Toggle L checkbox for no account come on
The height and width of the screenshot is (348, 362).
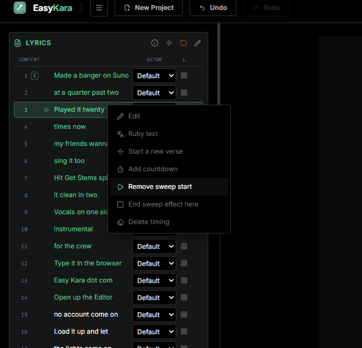[x=184, y=314]
